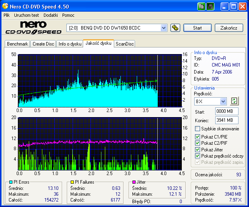Toggle the Pokaż C2/PIF checkbox

[197, 143]
